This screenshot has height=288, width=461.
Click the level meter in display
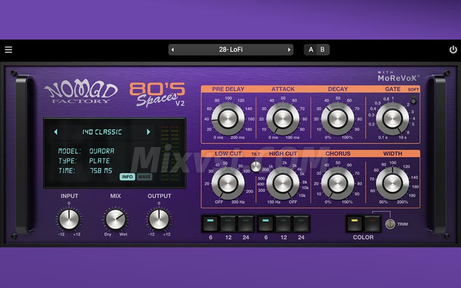click(170, 153)
